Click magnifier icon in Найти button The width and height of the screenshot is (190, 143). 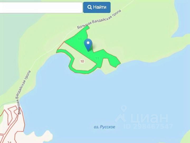89,7
